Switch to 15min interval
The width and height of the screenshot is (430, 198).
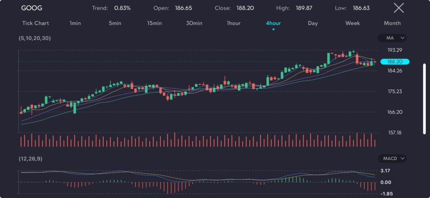pos(154,23)
